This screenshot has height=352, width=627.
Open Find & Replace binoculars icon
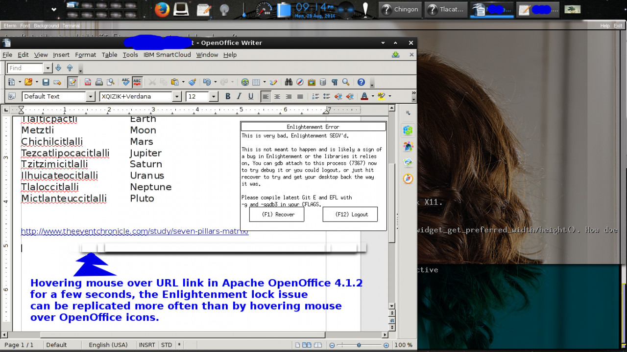pos(289,82)
